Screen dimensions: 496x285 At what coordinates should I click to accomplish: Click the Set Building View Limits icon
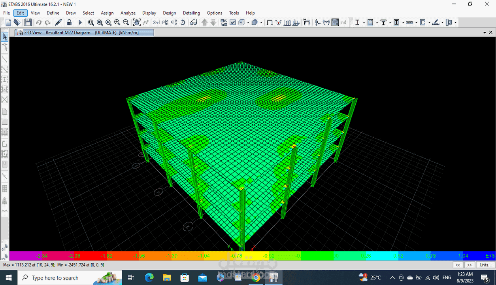pyautogui.click(x=241, y=23)
